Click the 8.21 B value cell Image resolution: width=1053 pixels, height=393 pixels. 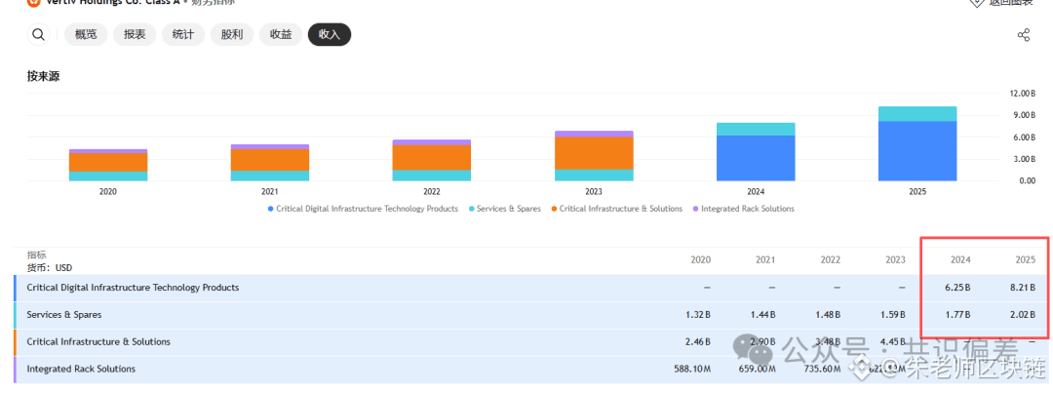click(x=1022, y=288)
